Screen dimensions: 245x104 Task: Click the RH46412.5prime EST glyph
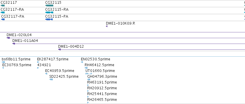[86, 68]
